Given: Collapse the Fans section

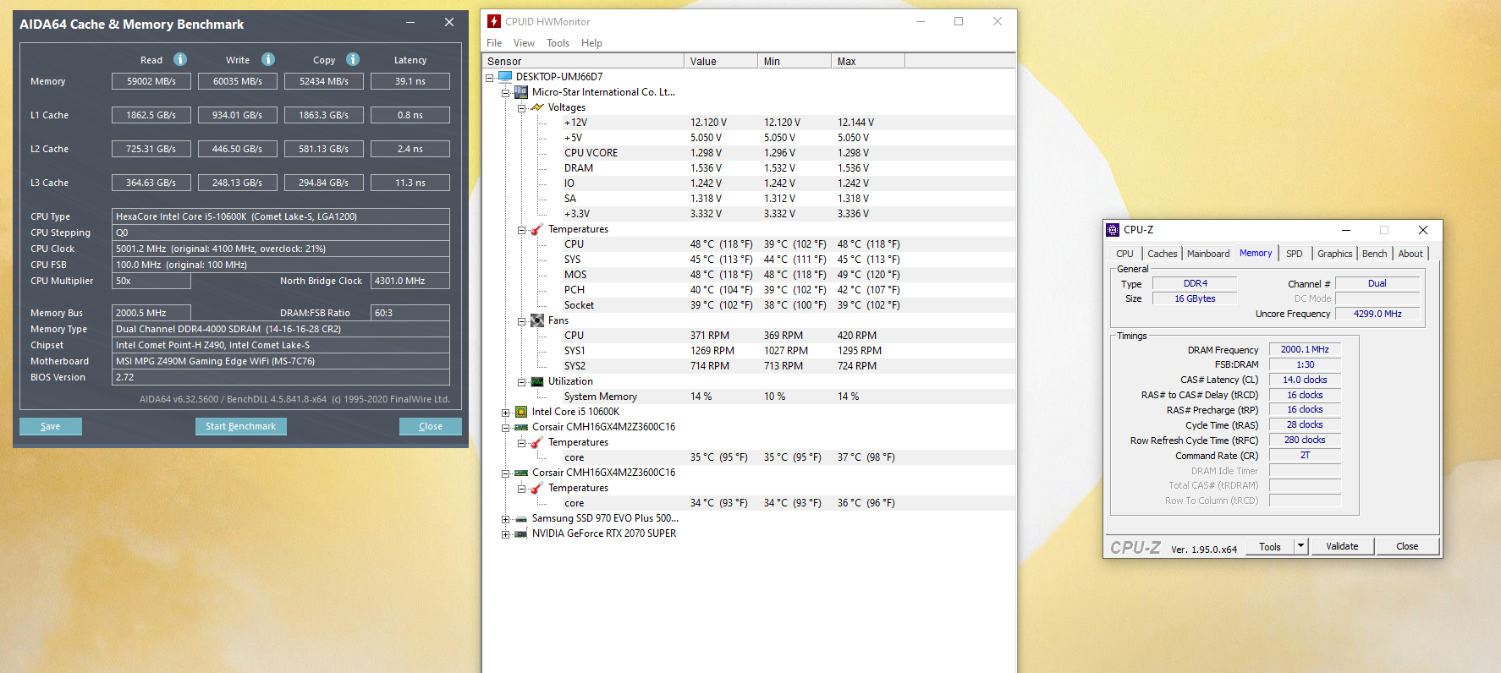Looking at the screenshot, I should (521, 320).
